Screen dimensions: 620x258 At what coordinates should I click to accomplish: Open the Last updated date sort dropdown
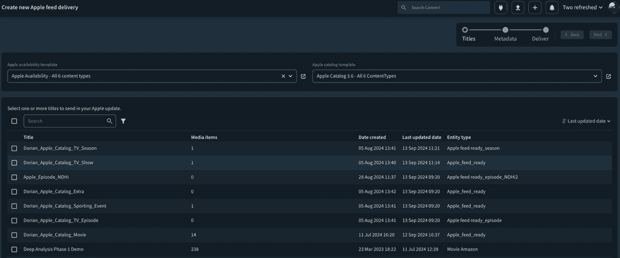click(586, 122)
